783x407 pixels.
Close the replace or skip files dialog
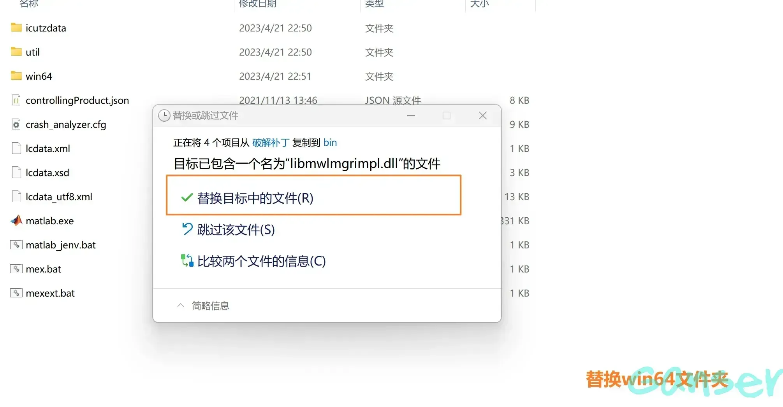point(482,115)
